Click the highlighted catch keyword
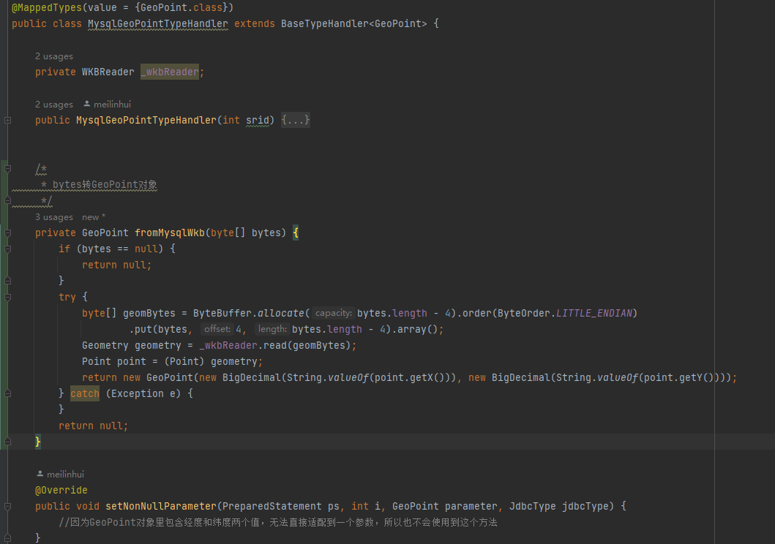This screenshot has height=544, width=775. pos(85,394)
